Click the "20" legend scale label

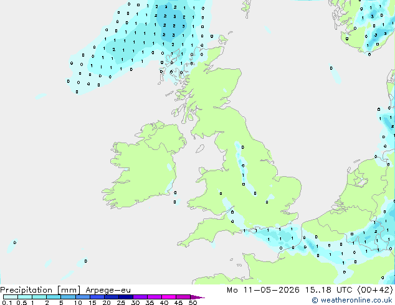click(107, 303)
